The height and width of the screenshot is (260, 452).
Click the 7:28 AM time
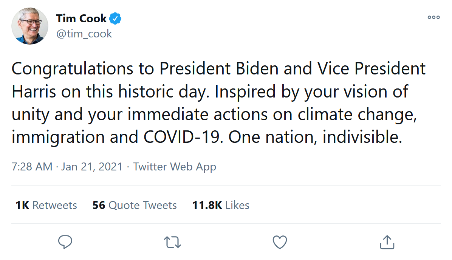pyautogui.click(x=32, y=167)
